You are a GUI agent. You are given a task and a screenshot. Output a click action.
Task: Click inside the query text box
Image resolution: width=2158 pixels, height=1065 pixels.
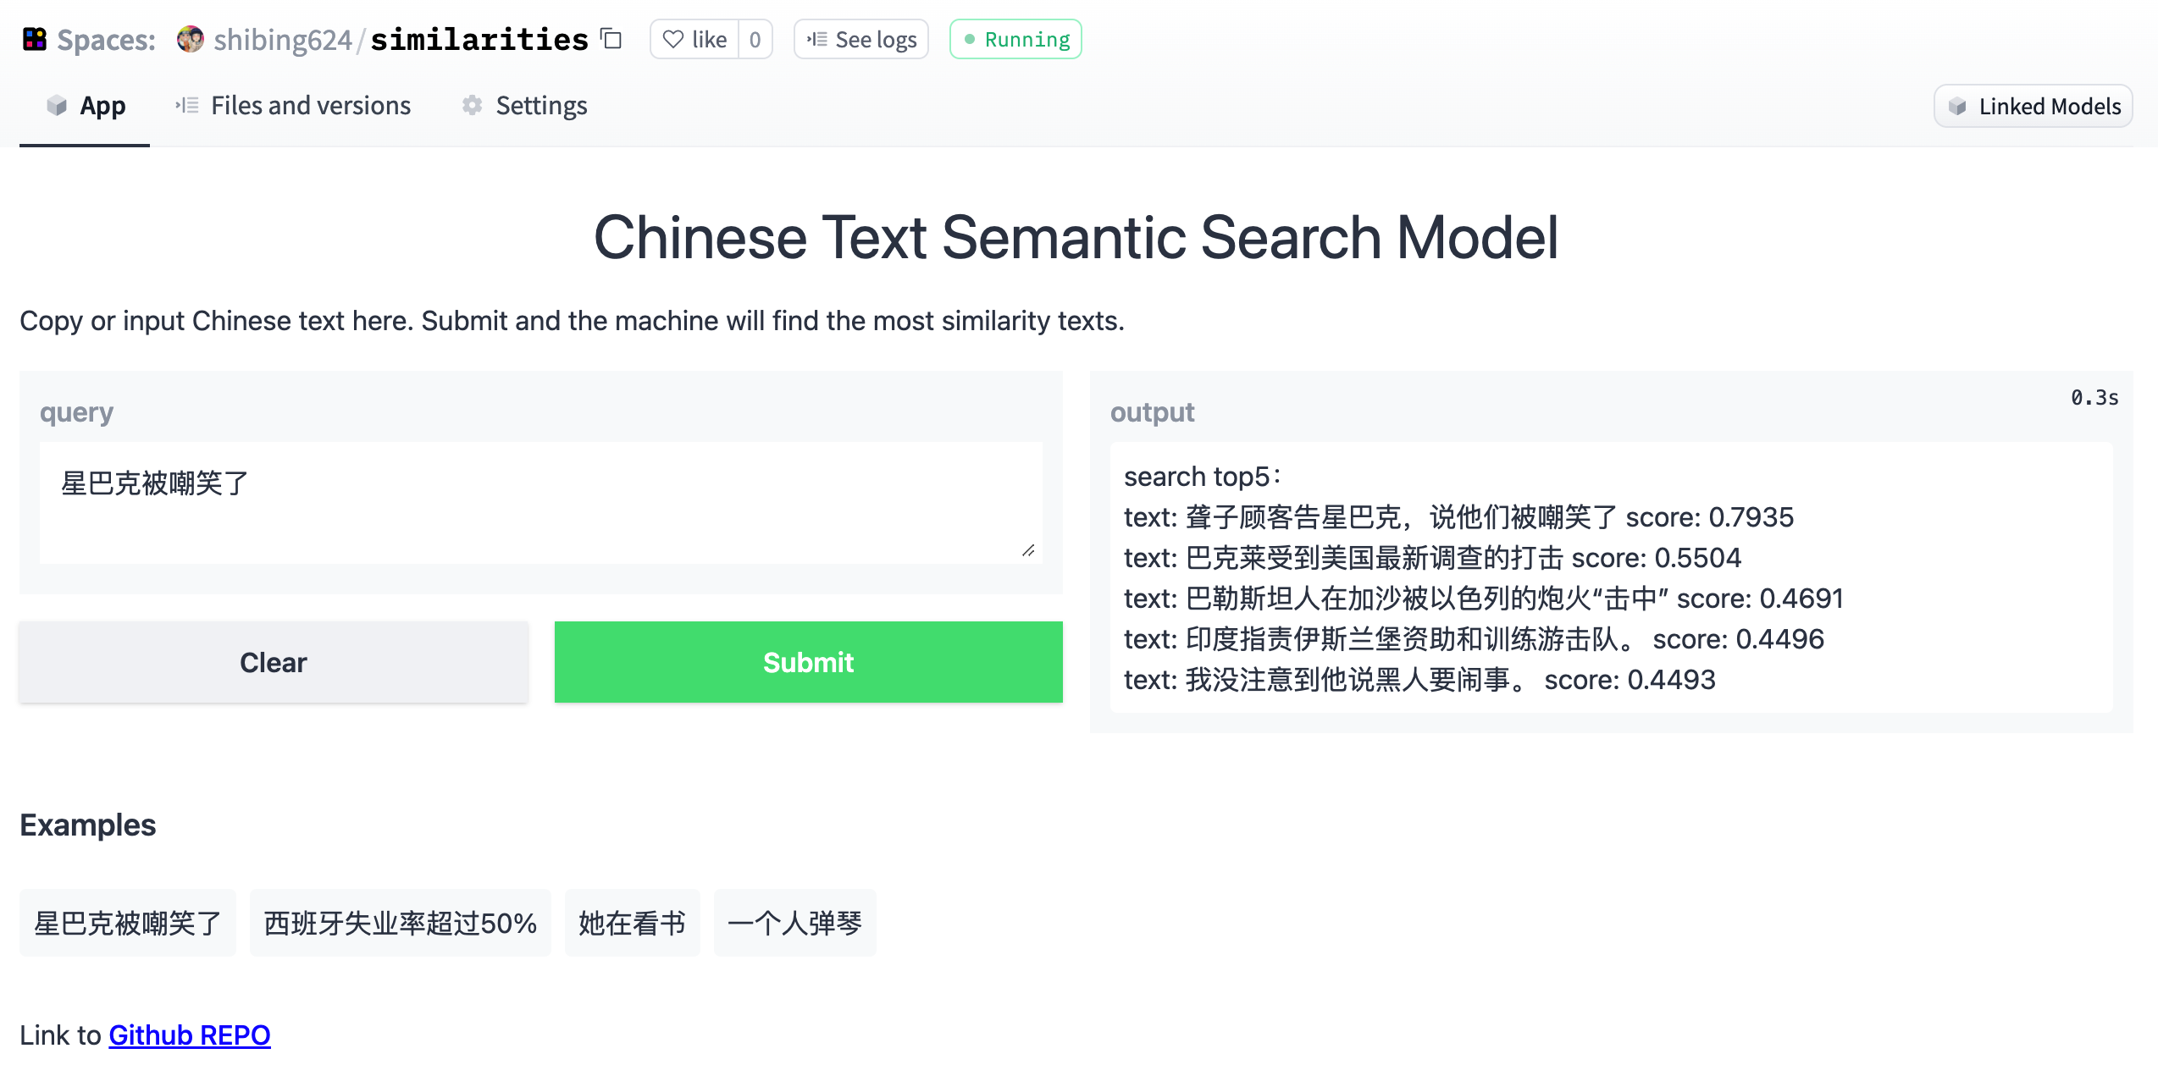point(540,501)
